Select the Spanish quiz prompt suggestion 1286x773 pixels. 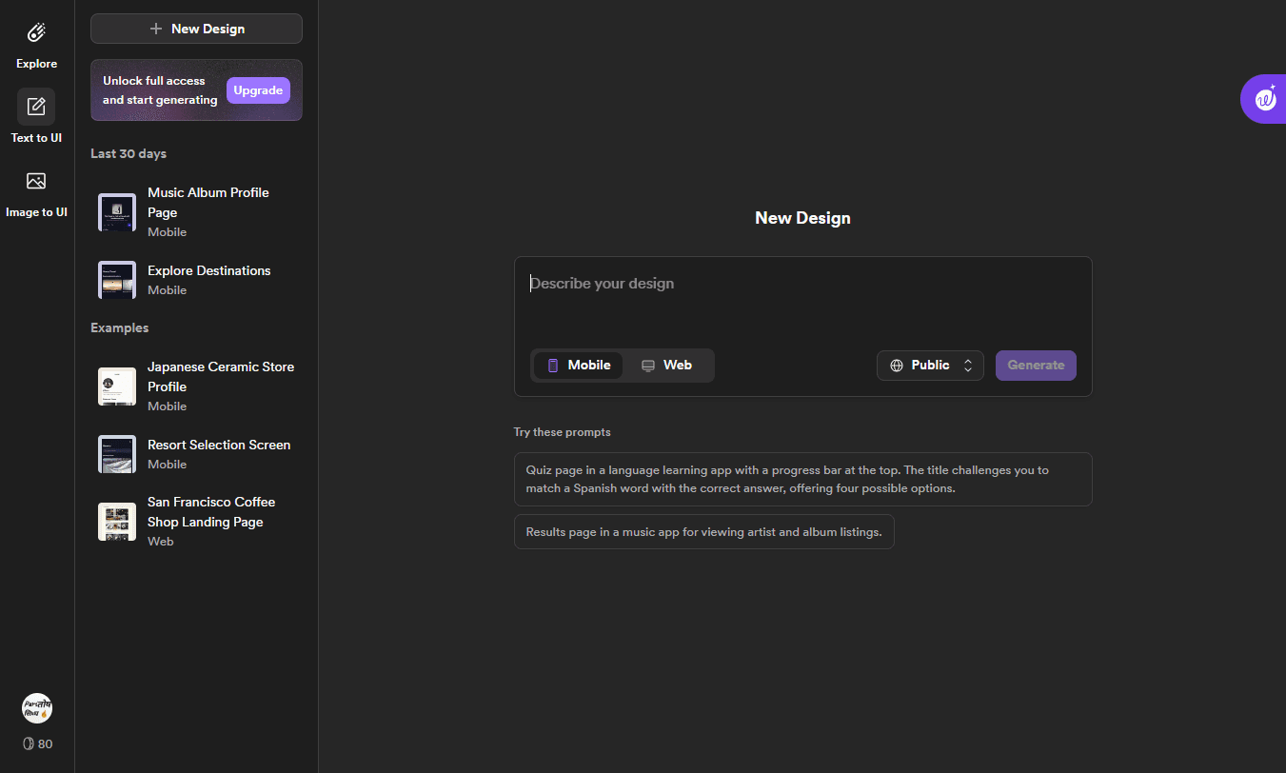pos(802,479)
